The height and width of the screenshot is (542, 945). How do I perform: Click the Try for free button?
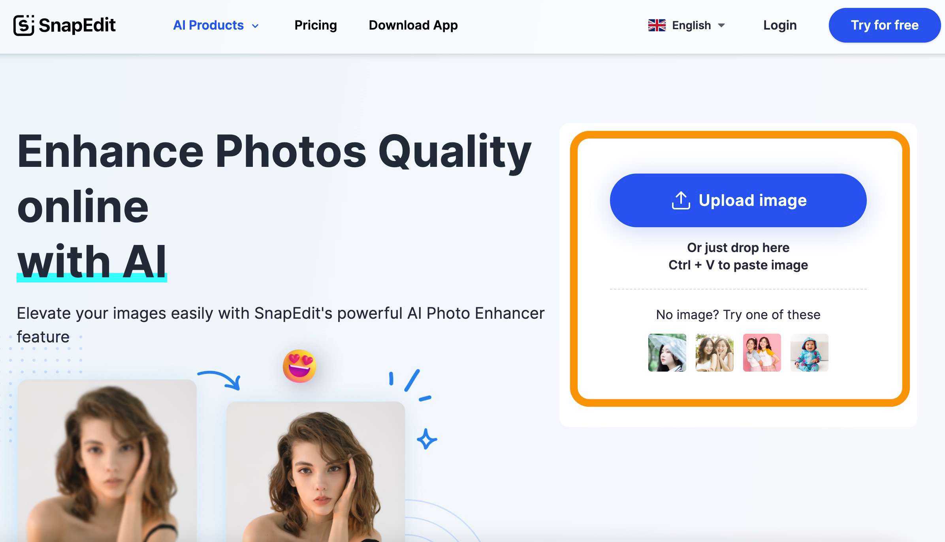[x=884, y=25]
